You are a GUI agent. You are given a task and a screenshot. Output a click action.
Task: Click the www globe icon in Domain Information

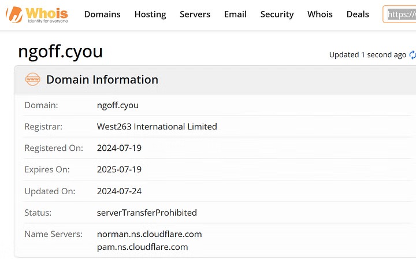[x=33, y=80]
